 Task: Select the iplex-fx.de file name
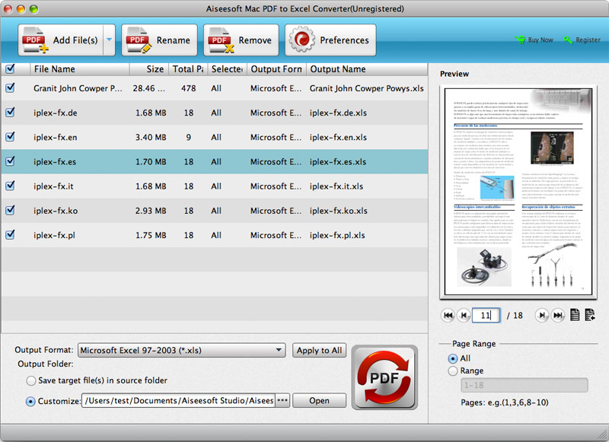55,113
